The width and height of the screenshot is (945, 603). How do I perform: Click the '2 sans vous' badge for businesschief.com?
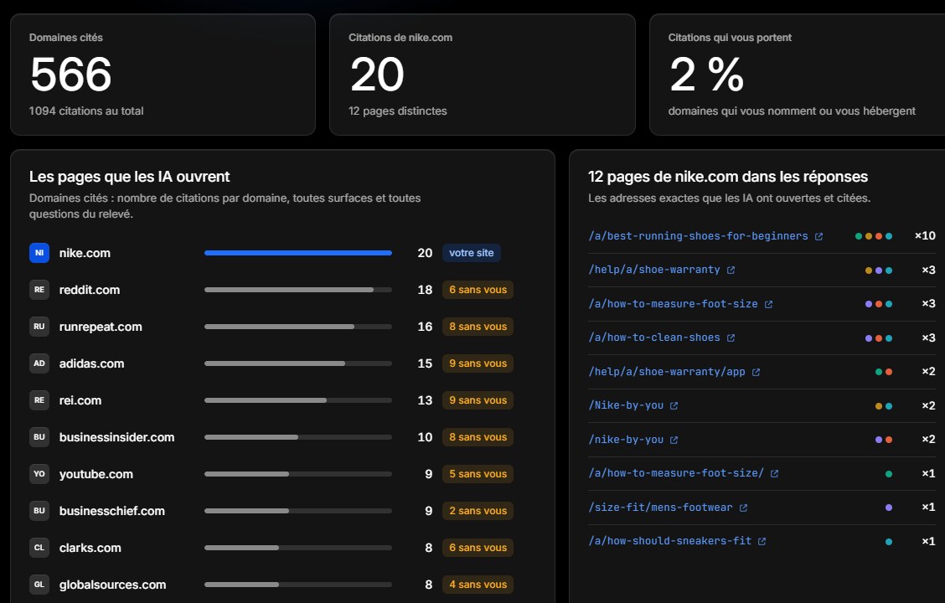pyautogui.click(x=478, y=511)
